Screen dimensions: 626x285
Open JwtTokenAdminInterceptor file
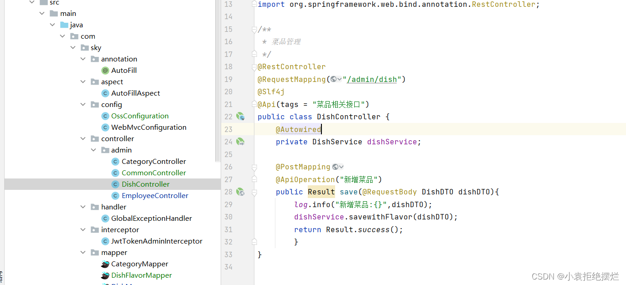pos(157,241)
